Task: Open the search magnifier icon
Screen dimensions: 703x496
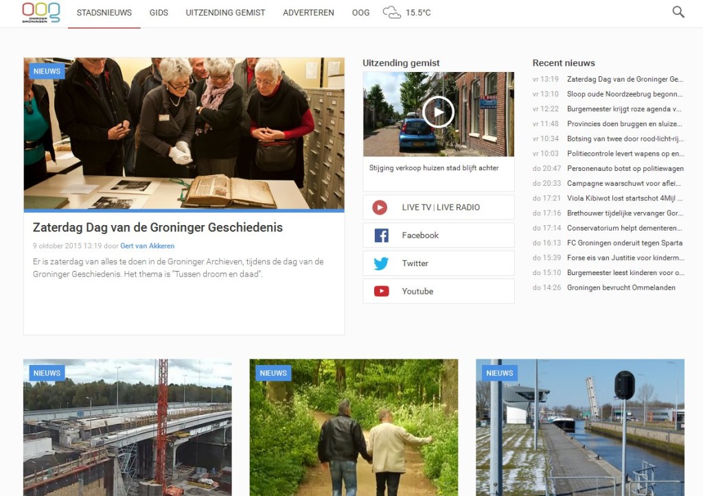Action: click(x=678, y=12)
